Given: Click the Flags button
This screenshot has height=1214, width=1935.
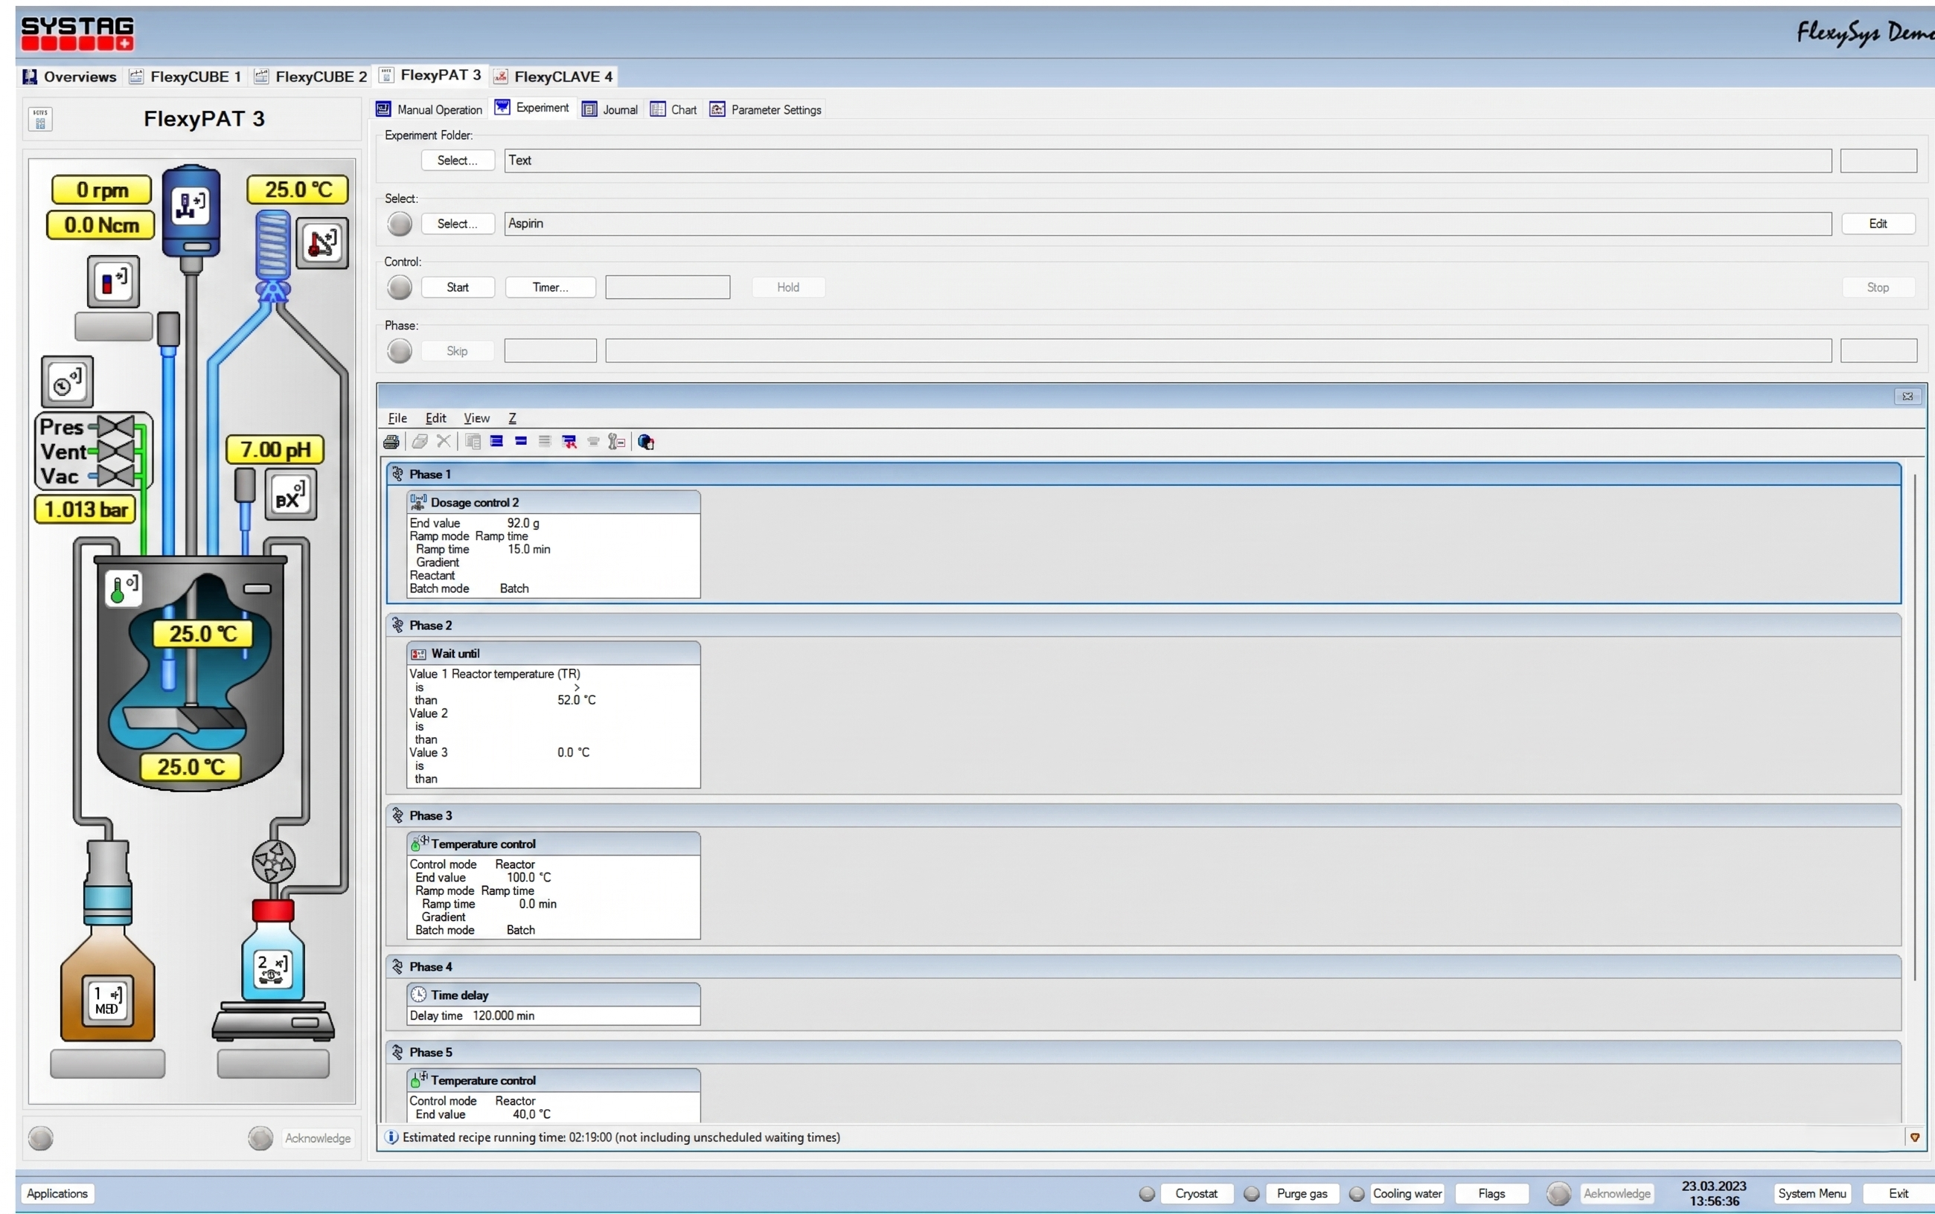Looking at the screenshot, I should (1491, 1194).
